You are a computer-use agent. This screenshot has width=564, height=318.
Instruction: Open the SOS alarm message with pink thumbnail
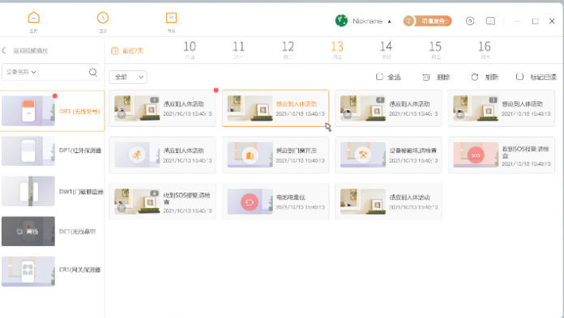click(x=502, y=155)
